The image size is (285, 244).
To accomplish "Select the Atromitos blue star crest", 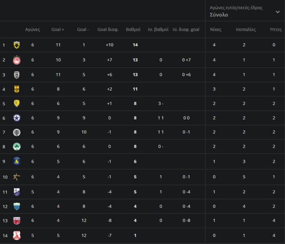I will [17, 118].
